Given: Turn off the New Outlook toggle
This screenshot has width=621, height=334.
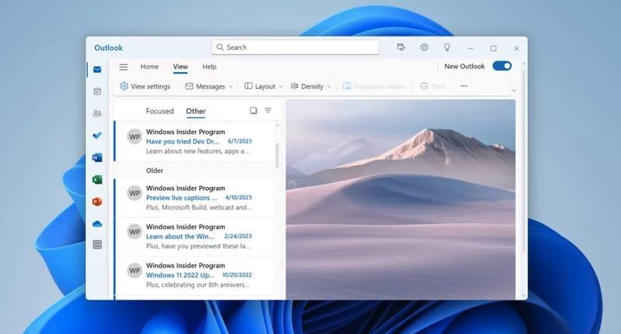Looking at the screenshot, I should tap(502, 66).
